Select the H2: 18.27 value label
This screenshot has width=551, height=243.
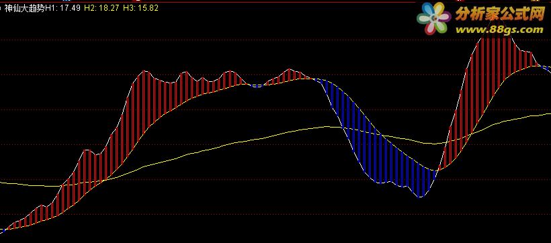coord(102,8)
